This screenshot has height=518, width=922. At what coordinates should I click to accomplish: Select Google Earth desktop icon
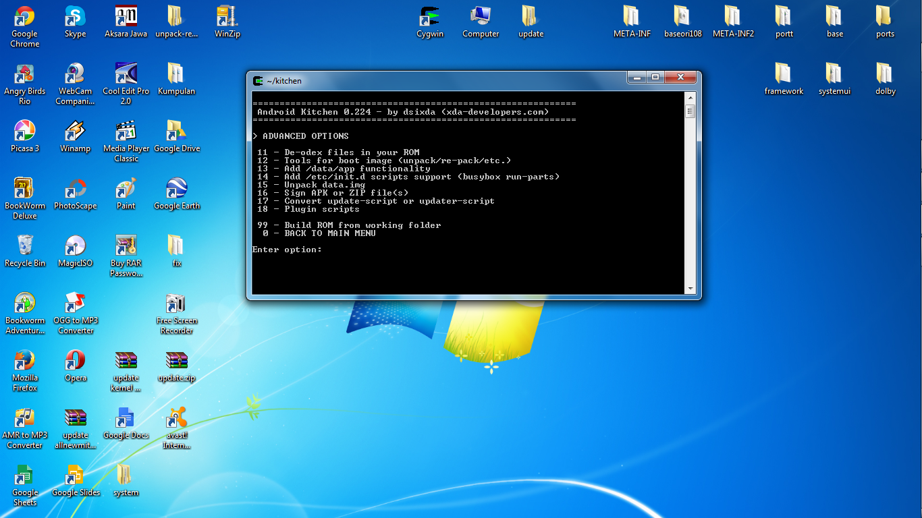pos(177,194)
